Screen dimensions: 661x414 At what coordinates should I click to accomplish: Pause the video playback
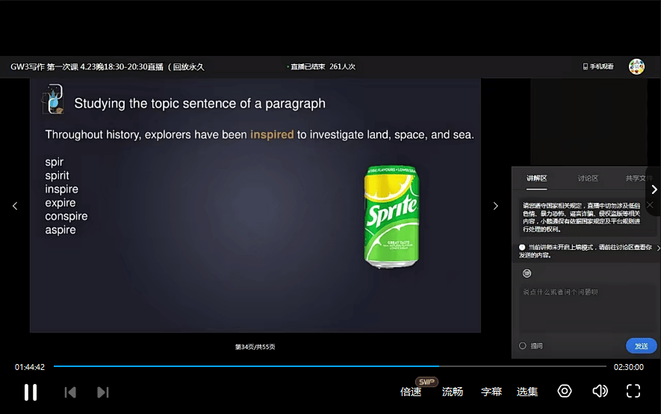(31, 392)
